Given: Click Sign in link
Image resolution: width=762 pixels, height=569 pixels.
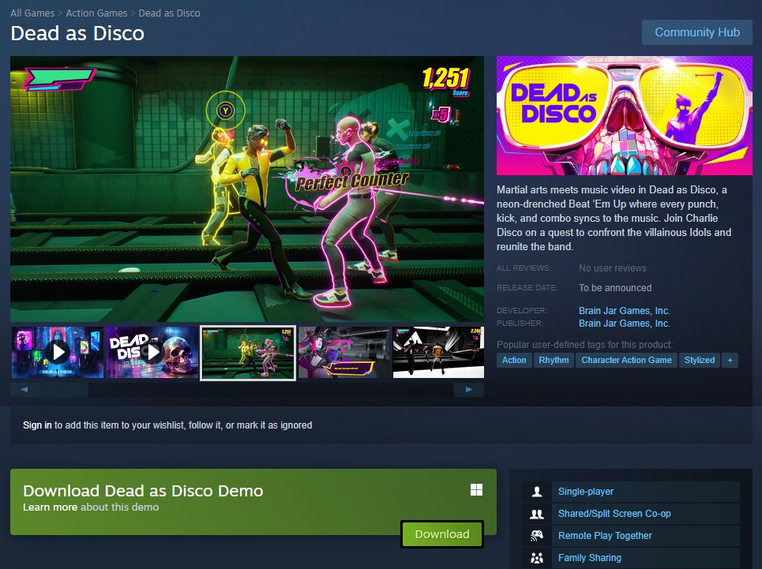Looking at the screenshot, I should click(37, 425).
